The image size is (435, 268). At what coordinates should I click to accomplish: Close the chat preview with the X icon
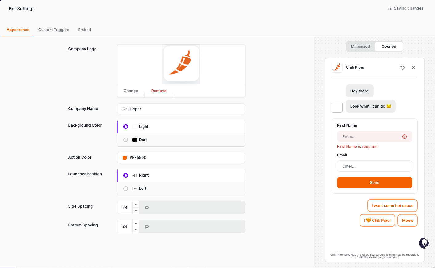click(x=413, y=67)
